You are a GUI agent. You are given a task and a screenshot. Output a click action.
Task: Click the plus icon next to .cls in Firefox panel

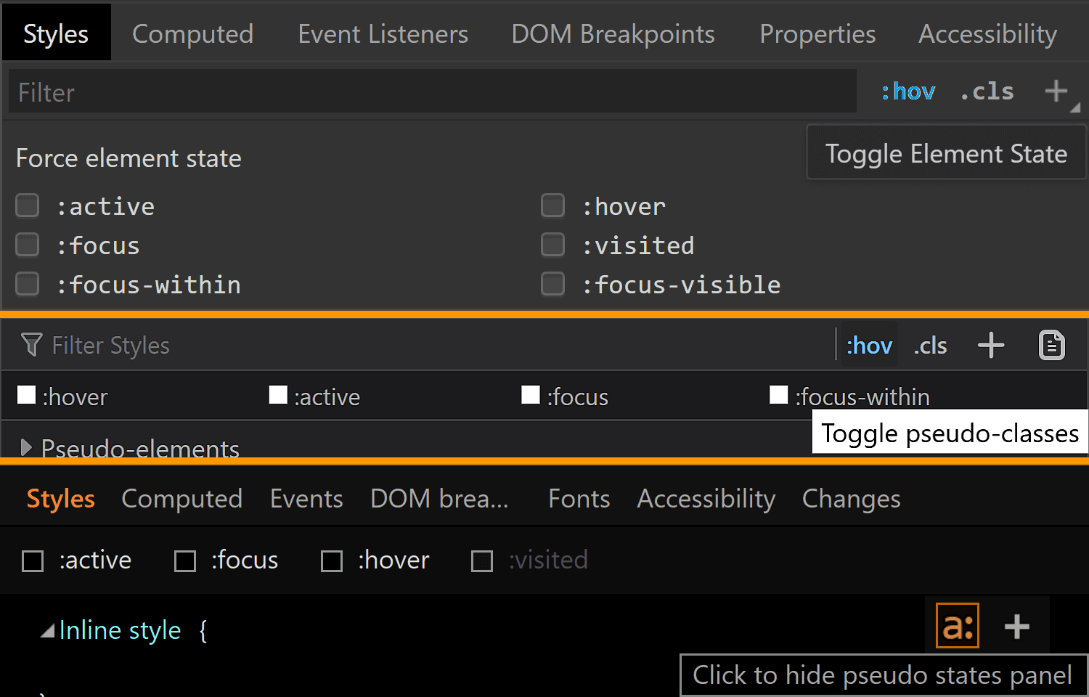click(x=991, y=346)
